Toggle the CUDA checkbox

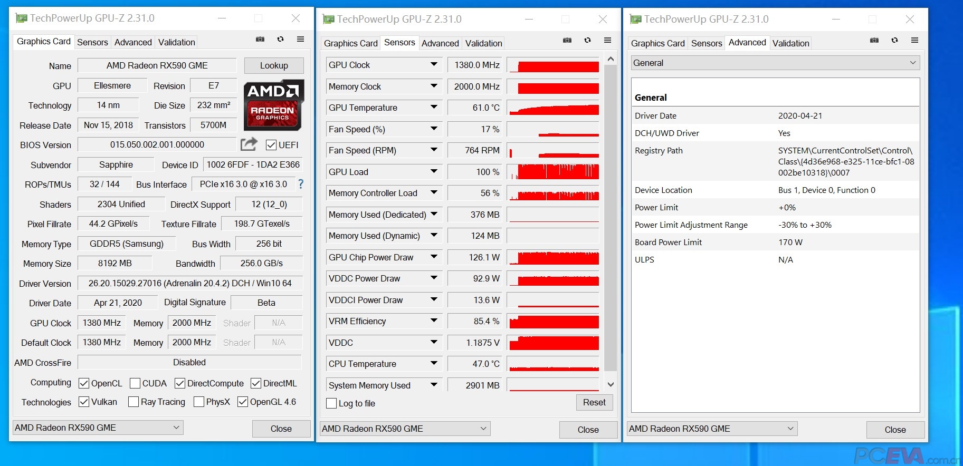pos(135,383)
